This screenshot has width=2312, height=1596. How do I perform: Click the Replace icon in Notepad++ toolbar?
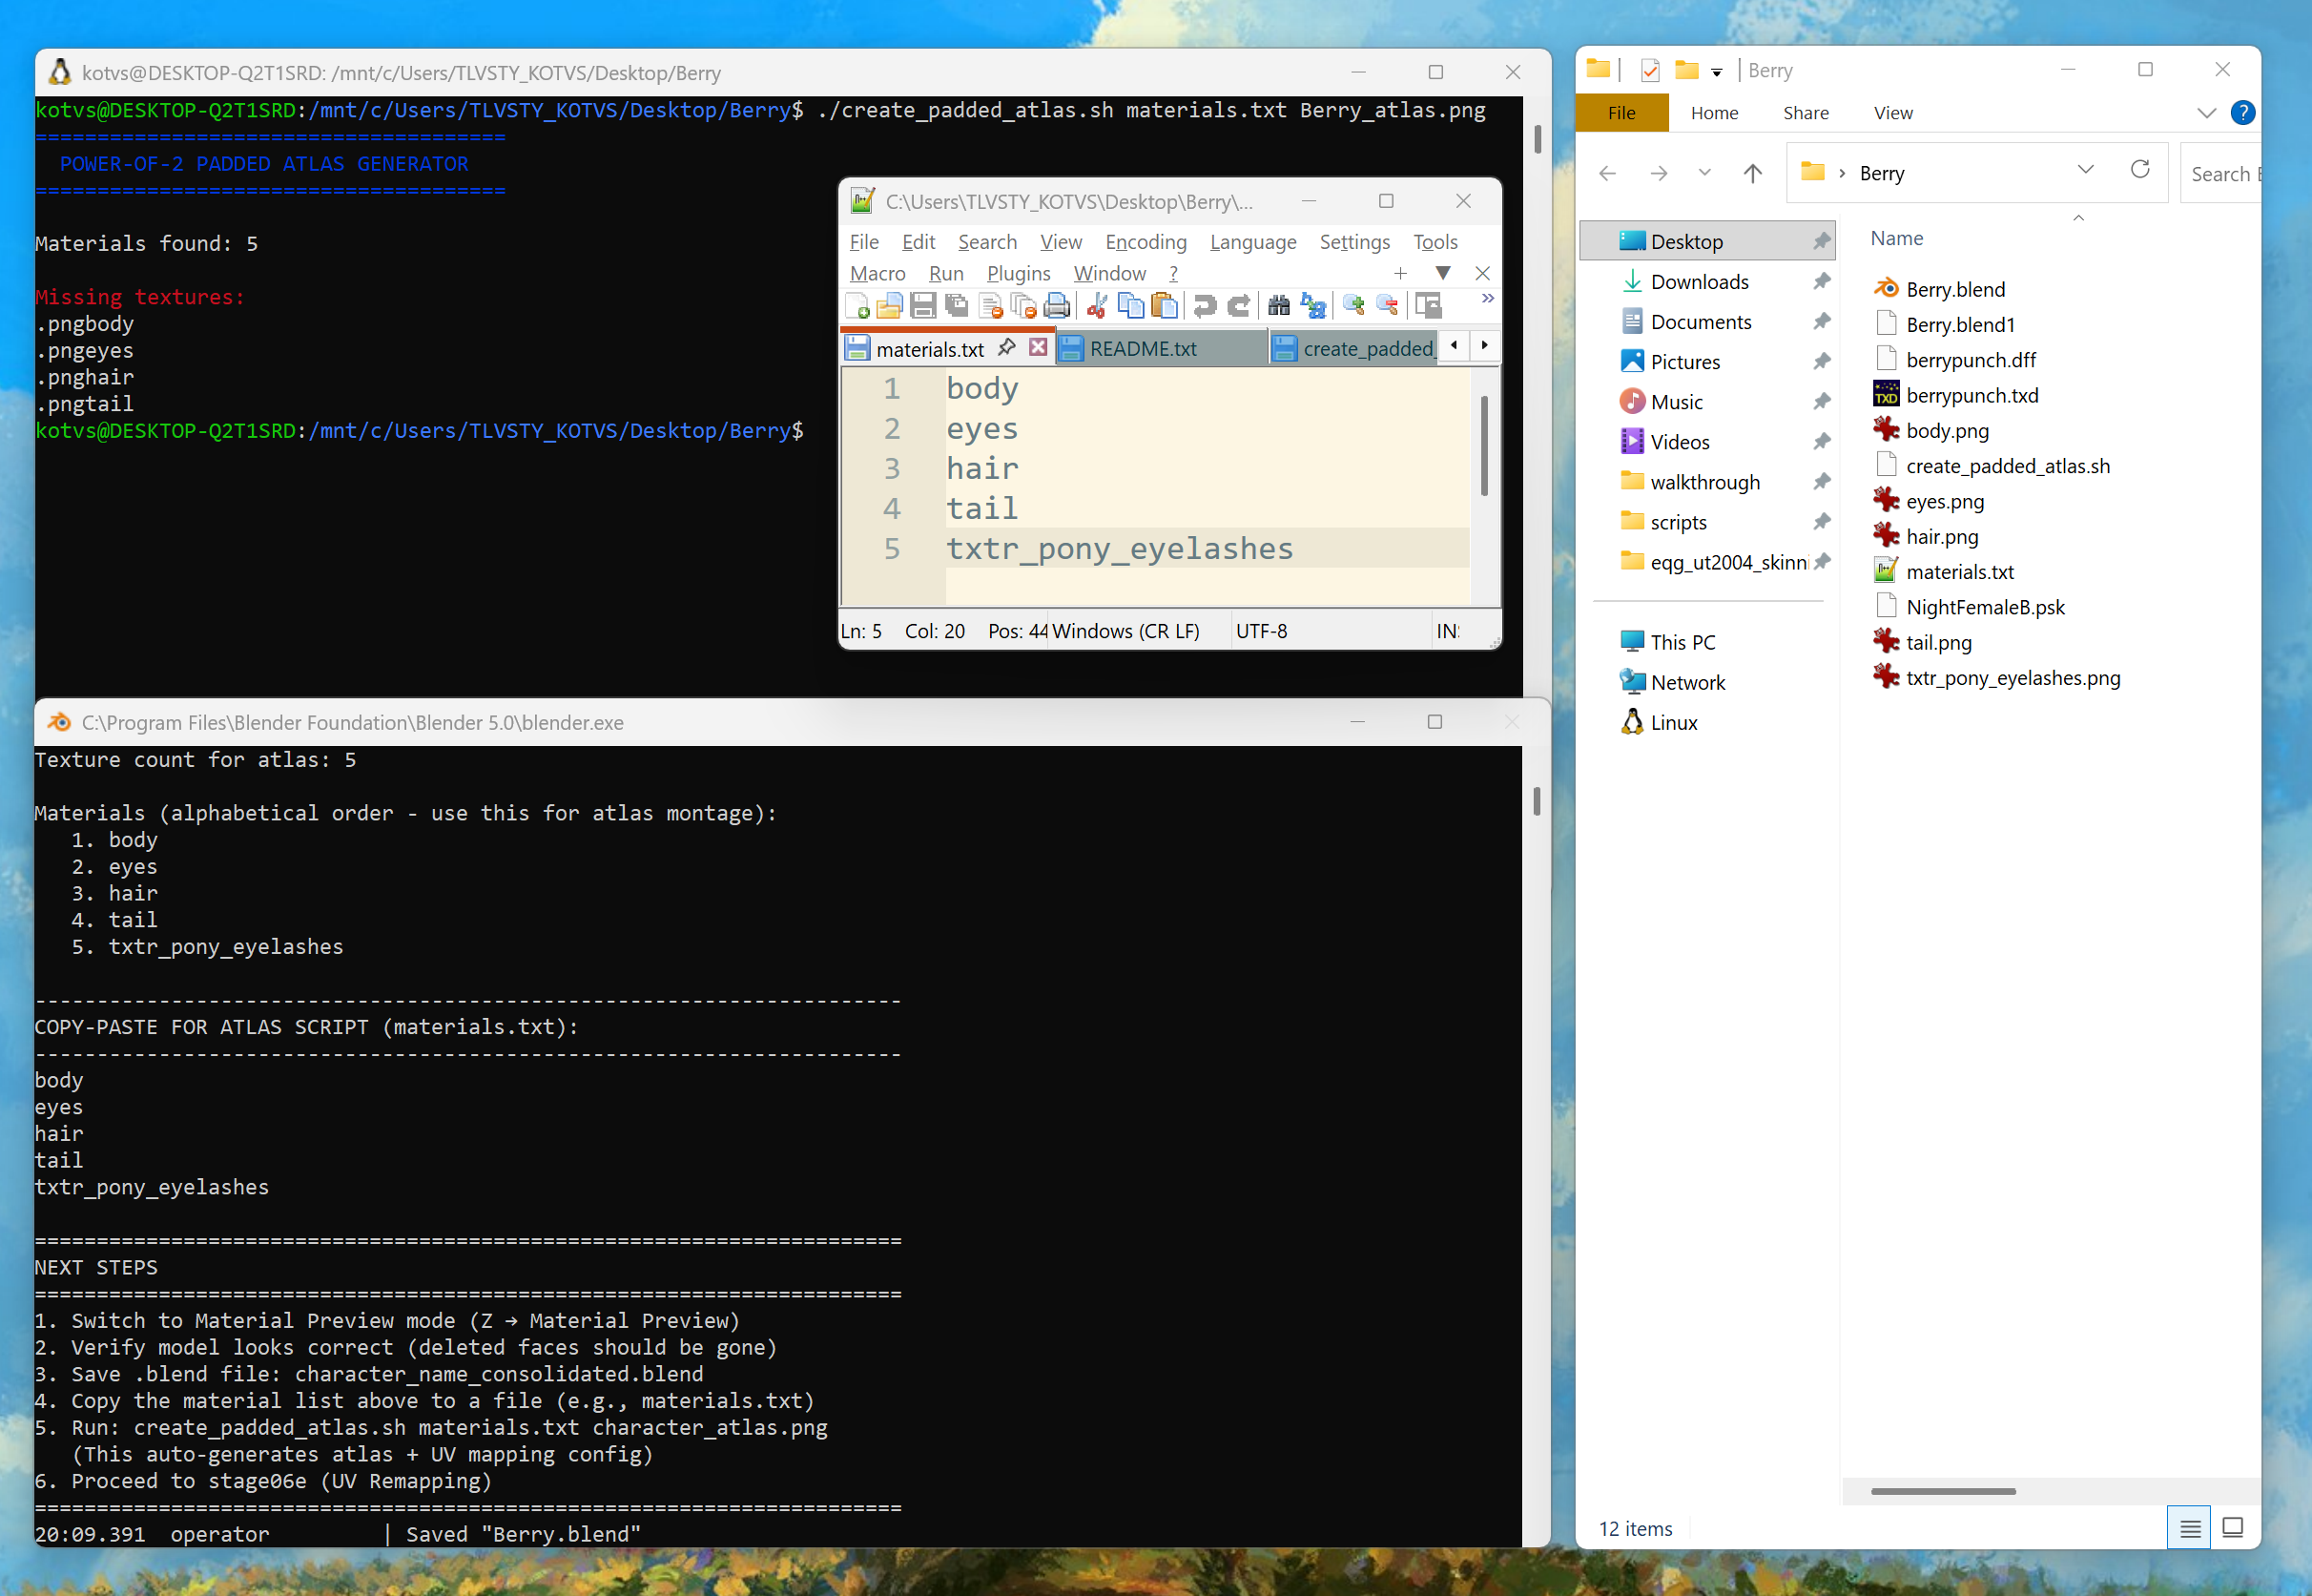(1313, 306)
